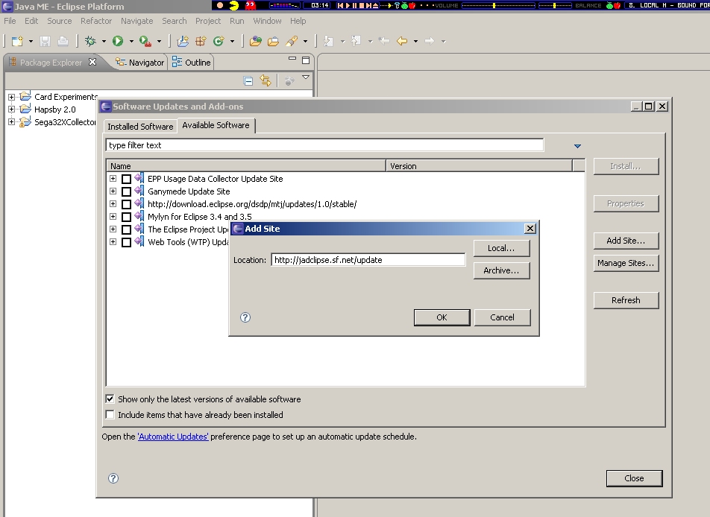Switch to the Navigator tab

tap(140, 63)
